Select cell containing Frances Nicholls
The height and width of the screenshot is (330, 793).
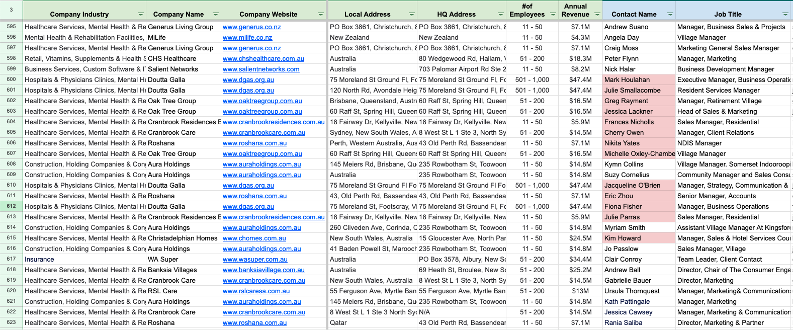pyautogui.click(x=639, y=122)
